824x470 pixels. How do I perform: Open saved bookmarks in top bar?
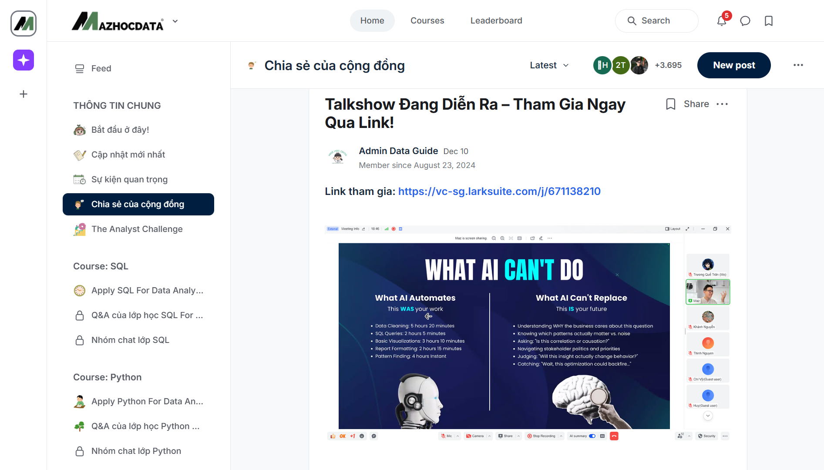(x=769, y=21)
